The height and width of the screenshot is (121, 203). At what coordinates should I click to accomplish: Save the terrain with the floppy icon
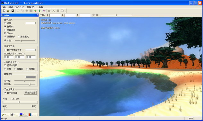click(13, 11)
